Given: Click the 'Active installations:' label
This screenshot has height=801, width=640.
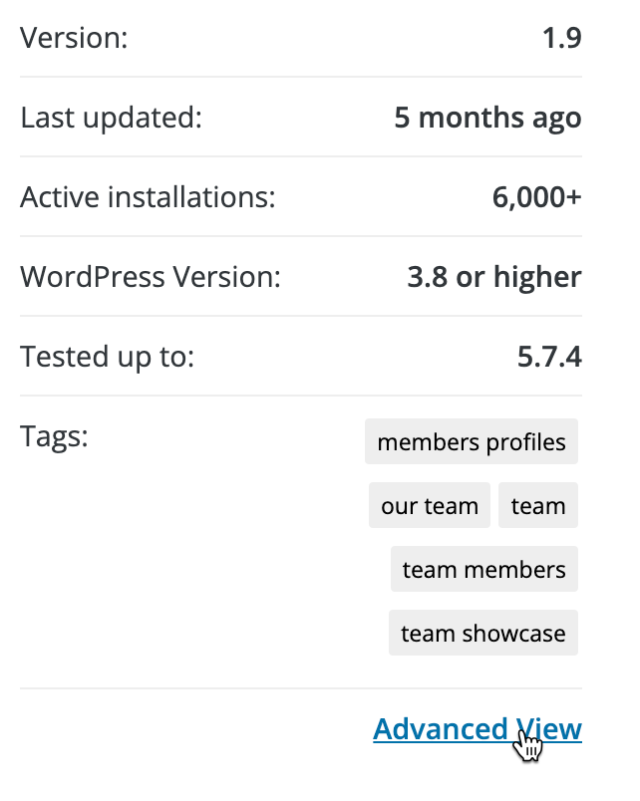Looking at the screenshot, I should [148, 197].
